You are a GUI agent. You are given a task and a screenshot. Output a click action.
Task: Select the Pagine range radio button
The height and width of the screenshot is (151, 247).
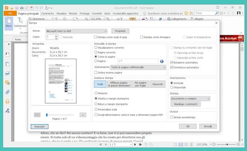click(96, 61)
